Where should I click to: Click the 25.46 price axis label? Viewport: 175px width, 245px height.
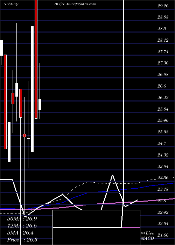pyautogui.click(x=163, y=121)
